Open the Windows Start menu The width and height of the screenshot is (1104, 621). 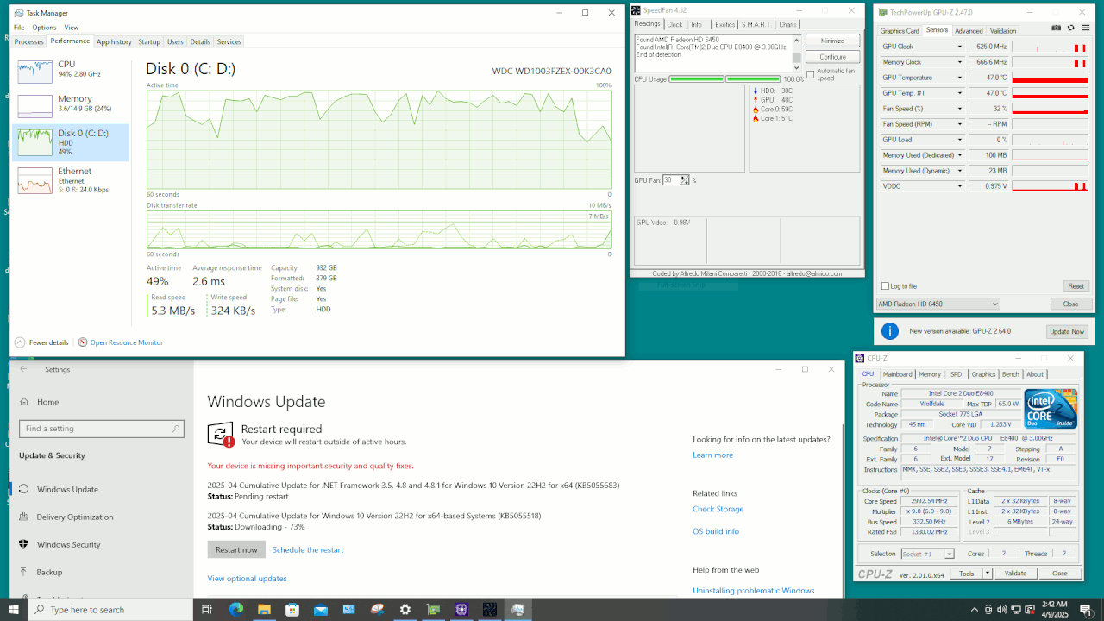(x=14, y=610)
